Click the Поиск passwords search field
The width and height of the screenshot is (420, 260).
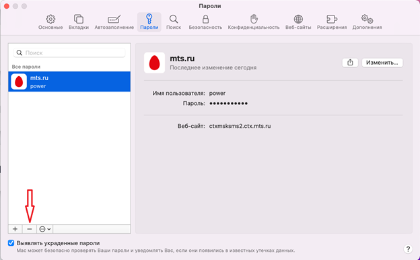[69, 53]
